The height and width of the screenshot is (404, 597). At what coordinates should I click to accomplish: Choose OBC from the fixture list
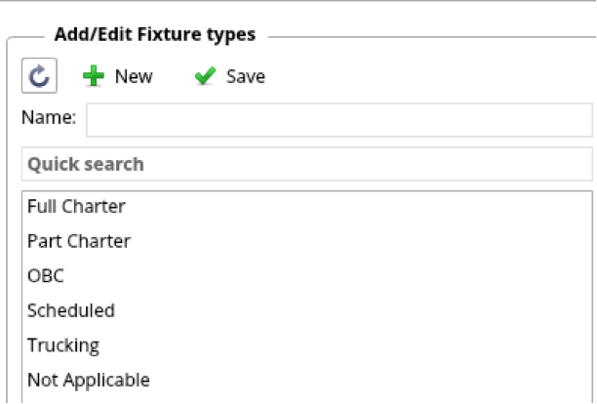(46, 276)
